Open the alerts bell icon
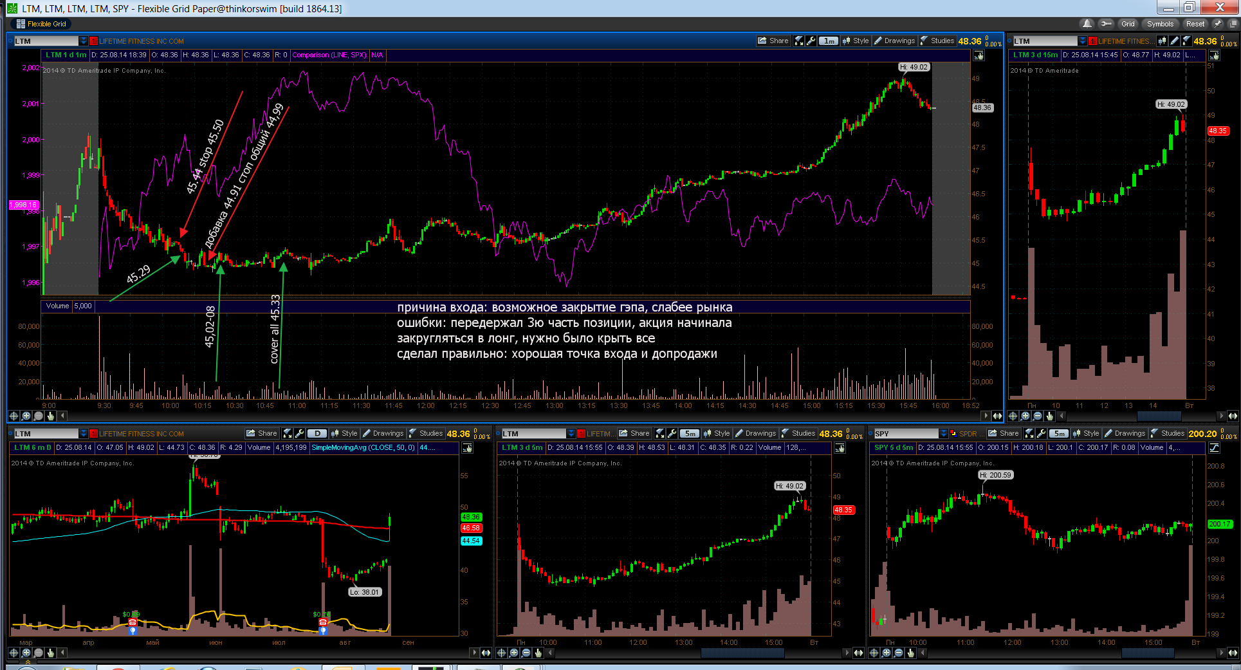This screenshot has height=670, width=1241. 1087,24
